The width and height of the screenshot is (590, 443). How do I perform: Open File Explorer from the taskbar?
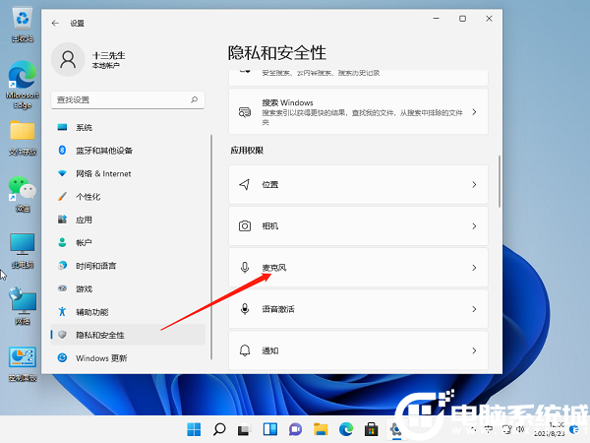coord(321,429)
